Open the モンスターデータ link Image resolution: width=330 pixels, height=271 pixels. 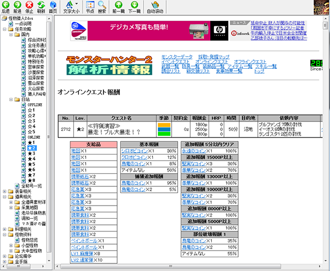(x=177, y=57)
